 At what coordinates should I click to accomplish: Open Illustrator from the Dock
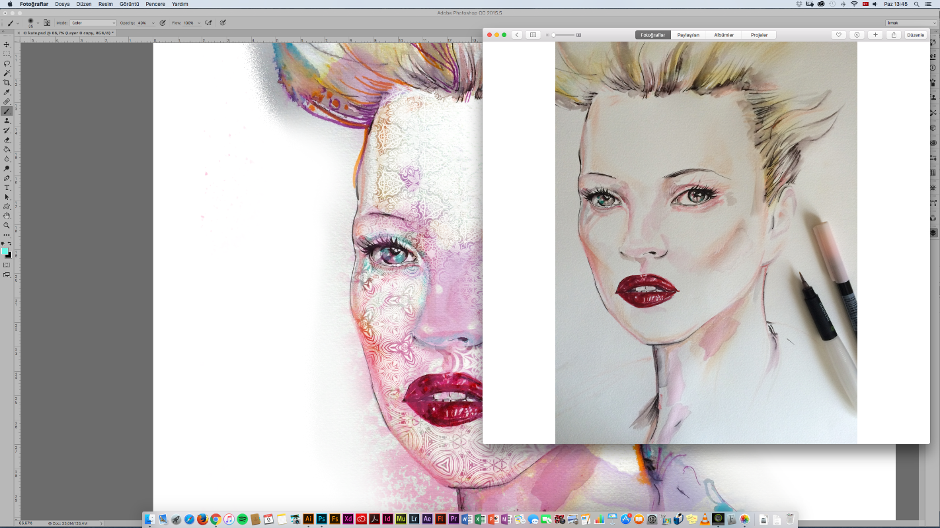click(308, 519)
